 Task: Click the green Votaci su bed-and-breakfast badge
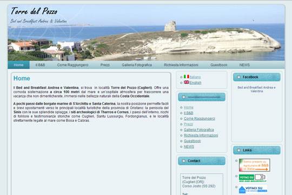253,178
